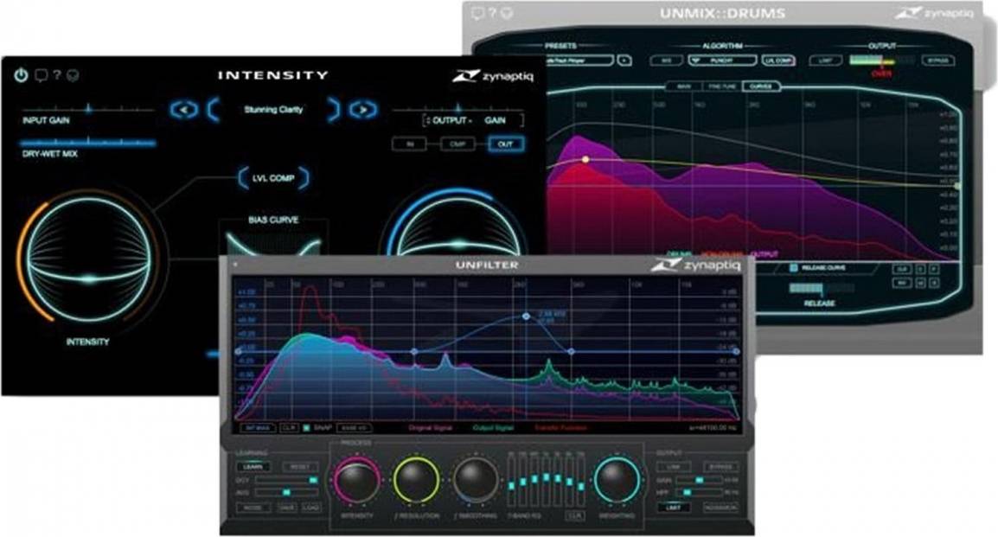Toggle the M/S button in Unmix Drums algorithm
998x537 pixels.
point(667,61)
